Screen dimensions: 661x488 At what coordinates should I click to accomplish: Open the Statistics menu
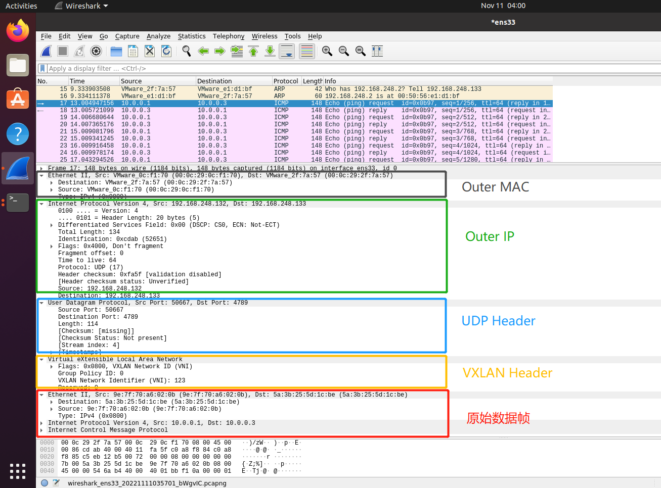point(192,36)
